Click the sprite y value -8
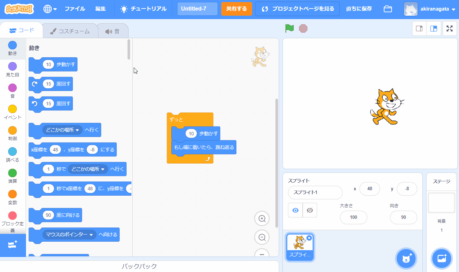459x272 pixels. 407,189
